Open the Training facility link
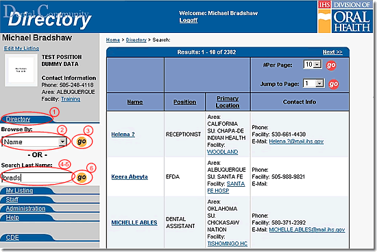Screen dimensions: 377x252 71,99
